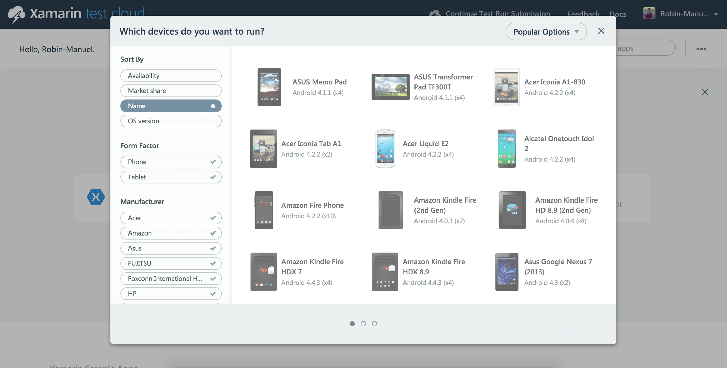Sort devices by Availability
Image resolution: width=727 pixels, height=368 pixels.
171,76
